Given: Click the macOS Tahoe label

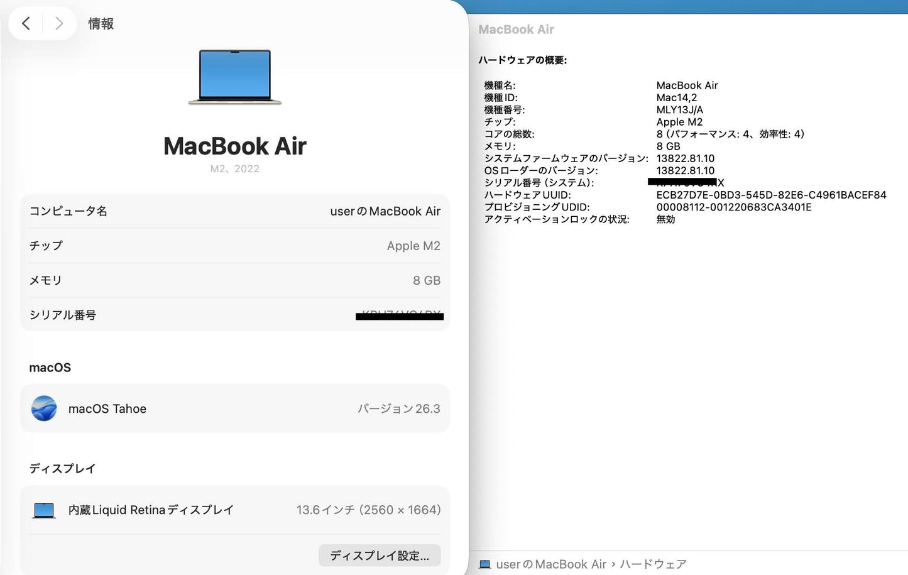Looking at the screenshot, I should [107, 408].
